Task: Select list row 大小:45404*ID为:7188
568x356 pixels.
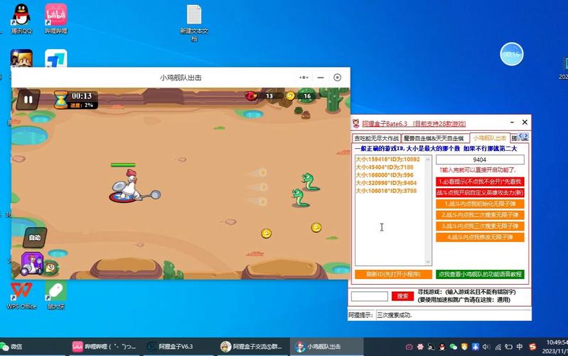Action: click(x=385, y=167)
